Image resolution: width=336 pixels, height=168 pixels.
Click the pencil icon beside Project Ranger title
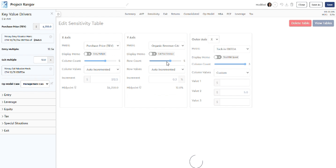pos(127,5)
